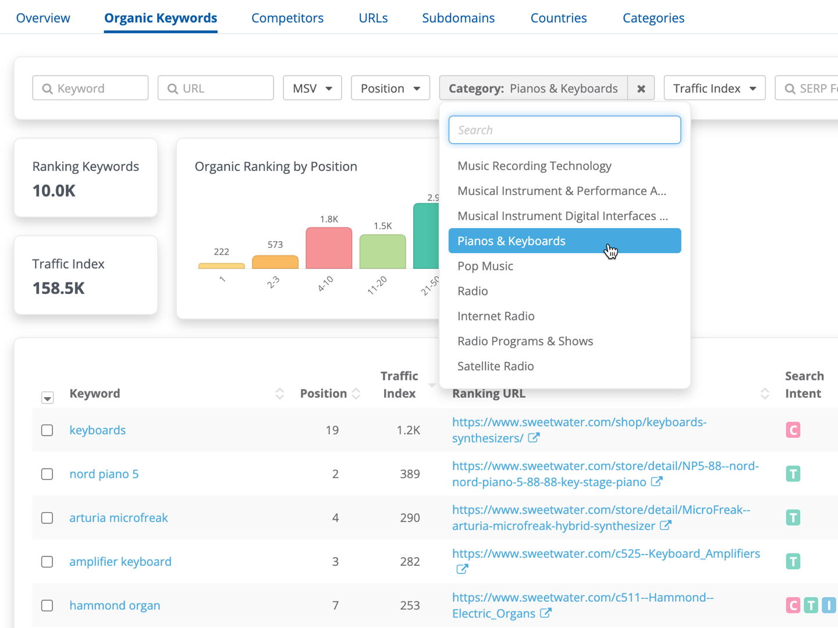Open external link icon for Hammond Electric_Organs URL
The width and height of the screenshot is (838, 628).
pos(545,613)
